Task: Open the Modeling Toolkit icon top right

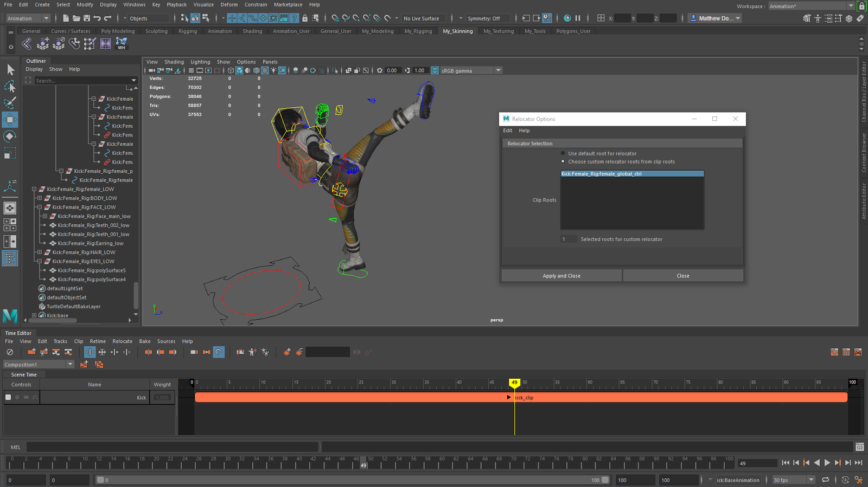Action: pos(807,18)
